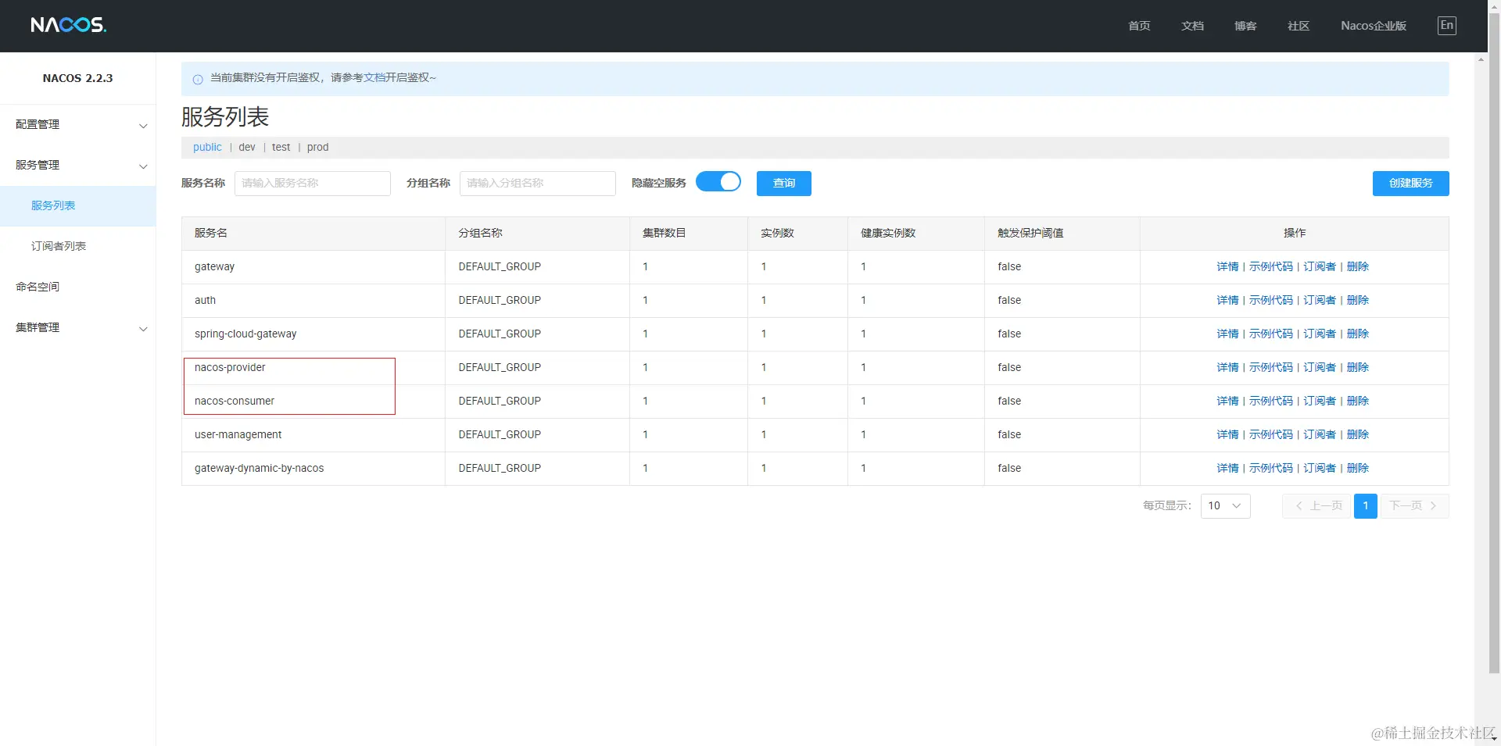This screenshot has height=746, width=1501.
Task: View 详情 for nacos-provider
Action: click(1227, 368)
